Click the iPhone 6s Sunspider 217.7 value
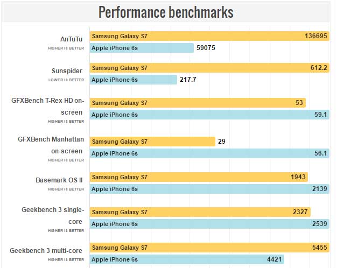This screenshot has width=337, height=268. point(188,80)
